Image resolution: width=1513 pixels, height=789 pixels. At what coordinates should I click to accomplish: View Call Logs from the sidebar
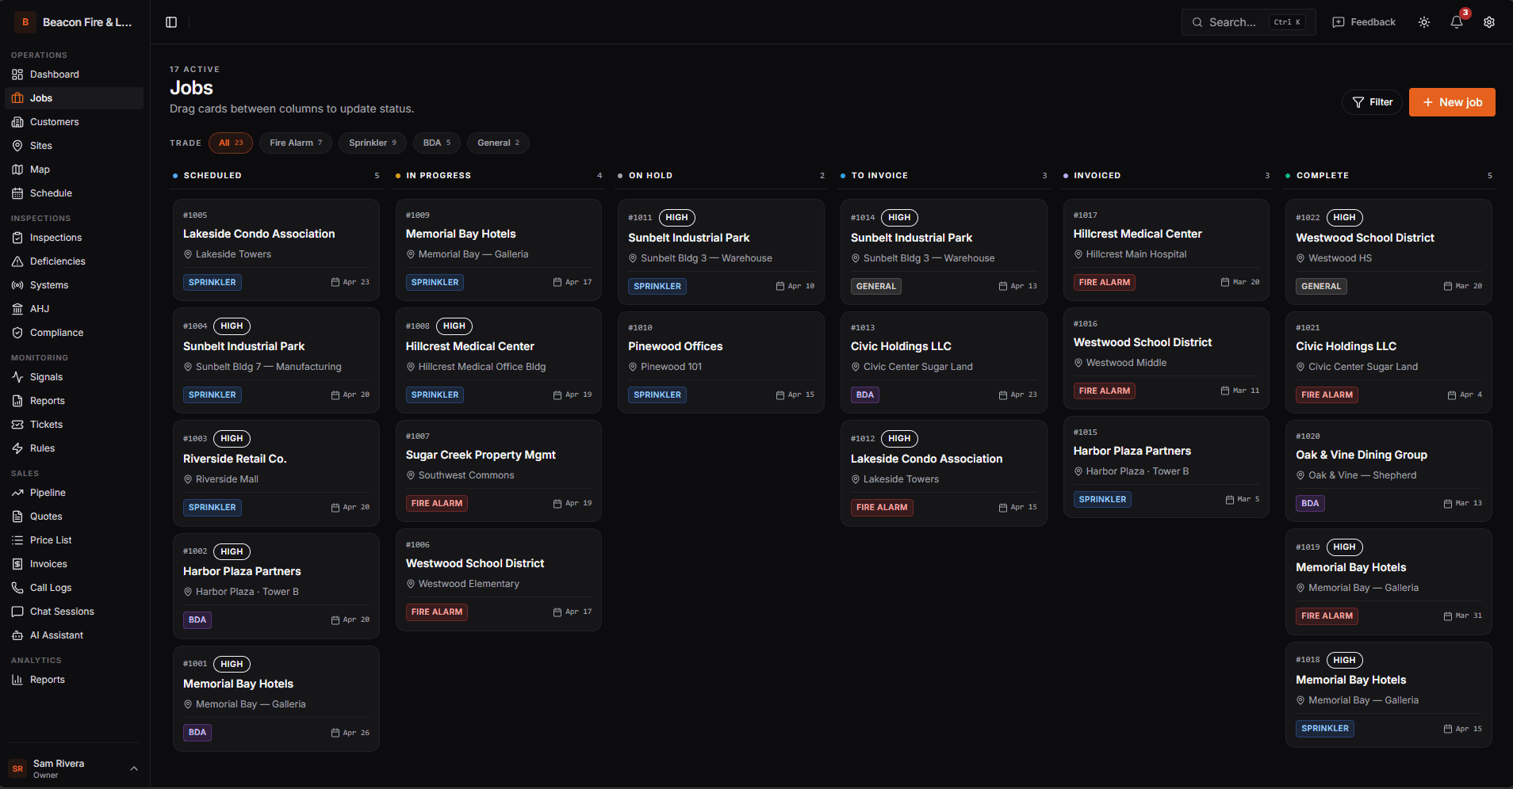49,587
